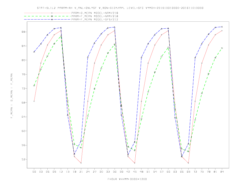Click forecast hour label 84
The image size is (242, 187).
point(222,172)
